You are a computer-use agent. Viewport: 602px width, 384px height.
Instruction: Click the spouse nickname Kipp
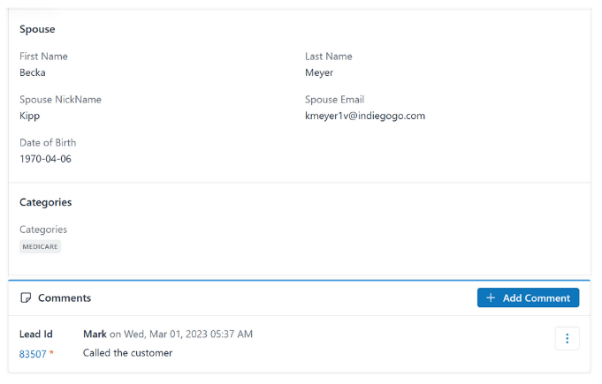(x=29, y=116)
